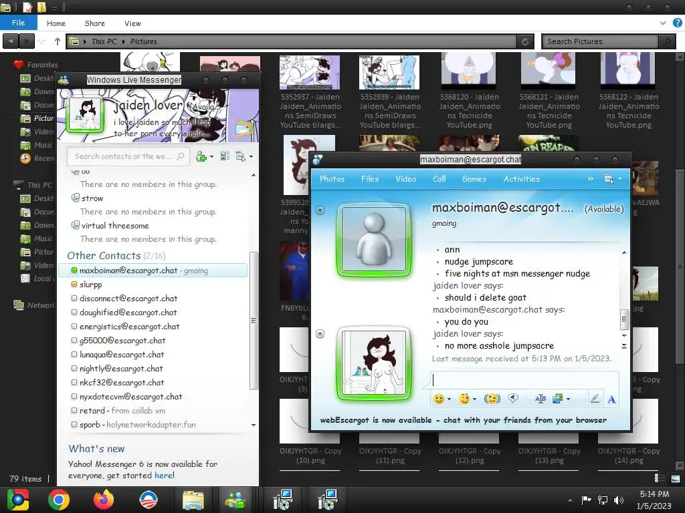Switch to the View ribbon tab
The image size is (685, 513).
tap(132, 23)
